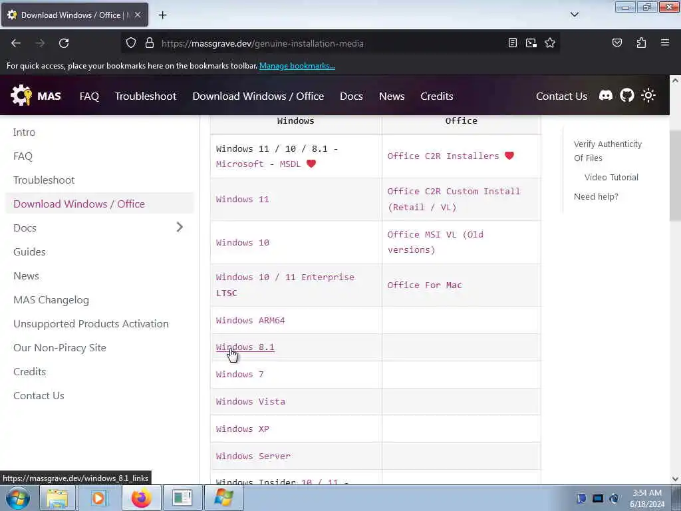Open the list all tabs dropdown arrow
The height and width of the screenshot is (511, 681).
click(574, 15)
